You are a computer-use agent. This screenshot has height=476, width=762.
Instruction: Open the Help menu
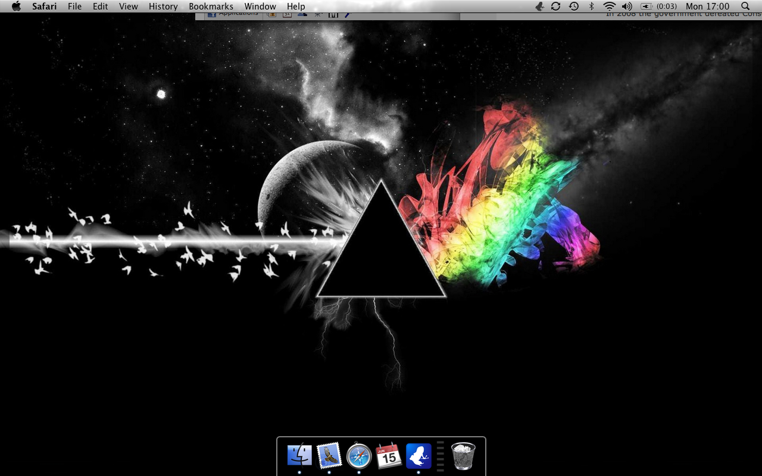(296, 7)
